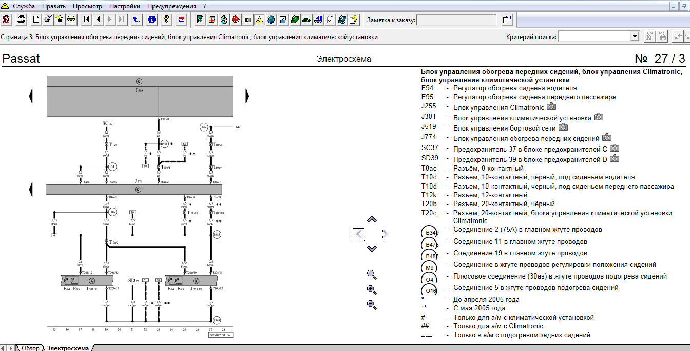Click the printer icon in the toolbar
This screenshot has height=351, width=690.
pyautogui.click(x=21, y=20)
